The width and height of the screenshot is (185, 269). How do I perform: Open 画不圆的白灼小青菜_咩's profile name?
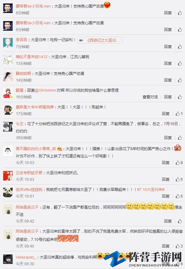[x=36, y=149]
